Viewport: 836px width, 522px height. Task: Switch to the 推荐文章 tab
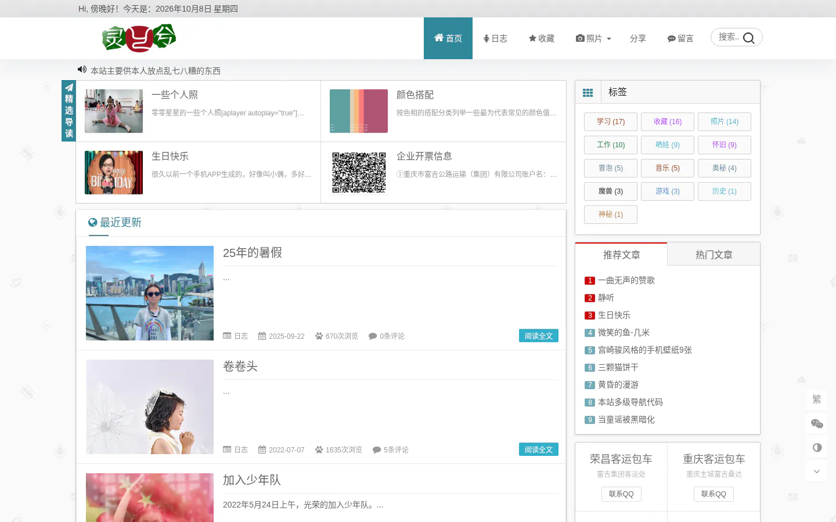click(x=621, y=255)
